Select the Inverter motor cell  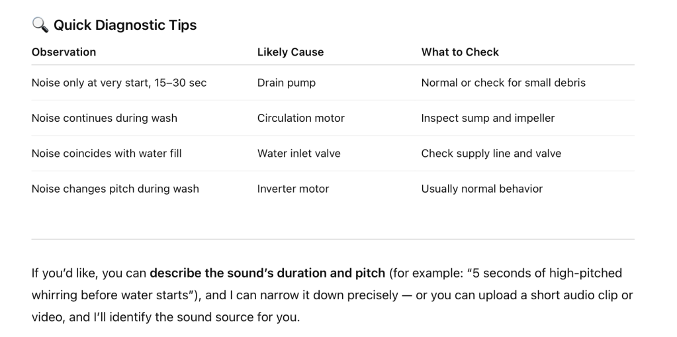293,189
